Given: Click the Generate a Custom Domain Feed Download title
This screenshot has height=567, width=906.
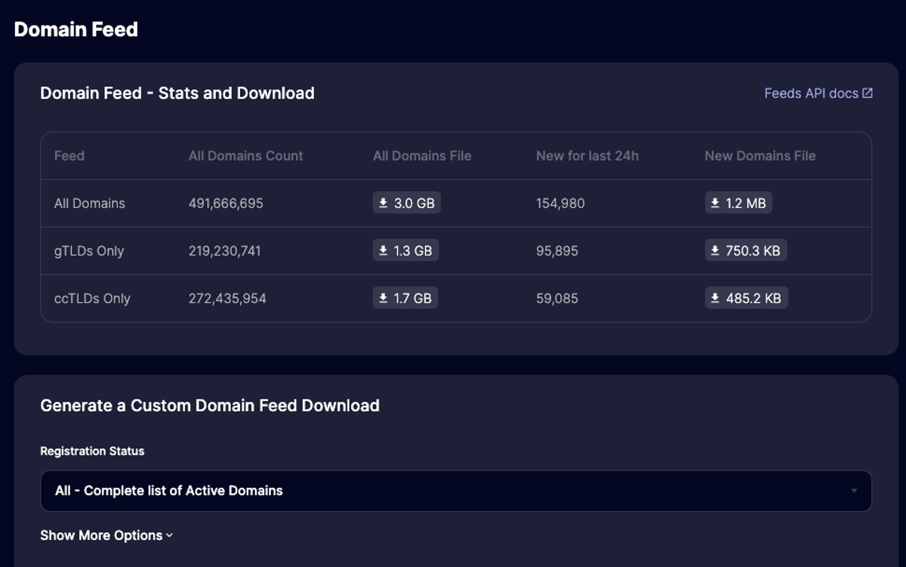Looking at the screenshot, I should [210, 406].
